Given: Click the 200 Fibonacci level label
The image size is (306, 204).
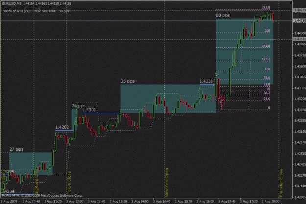Looking at the screenshot, I should [x=267, y=31].
